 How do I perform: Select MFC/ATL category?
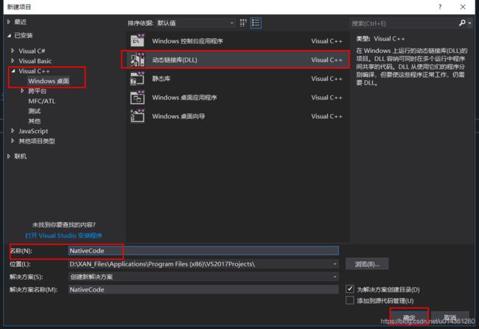pos(42,101)
